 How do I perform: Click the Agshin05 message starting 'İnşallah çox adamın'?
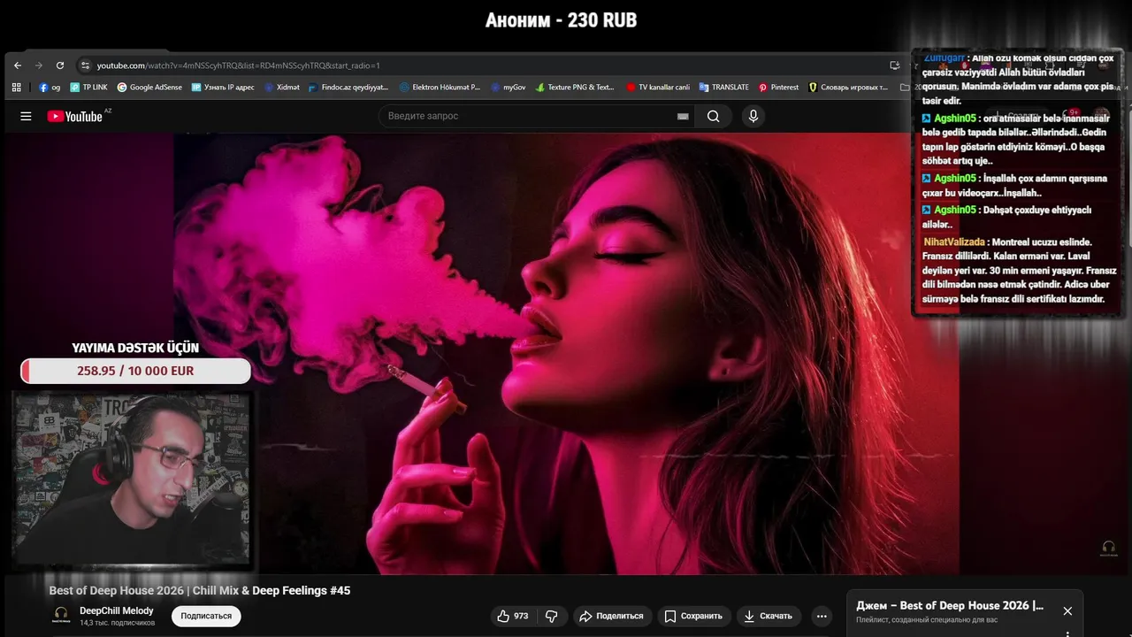click(1015, 185)
